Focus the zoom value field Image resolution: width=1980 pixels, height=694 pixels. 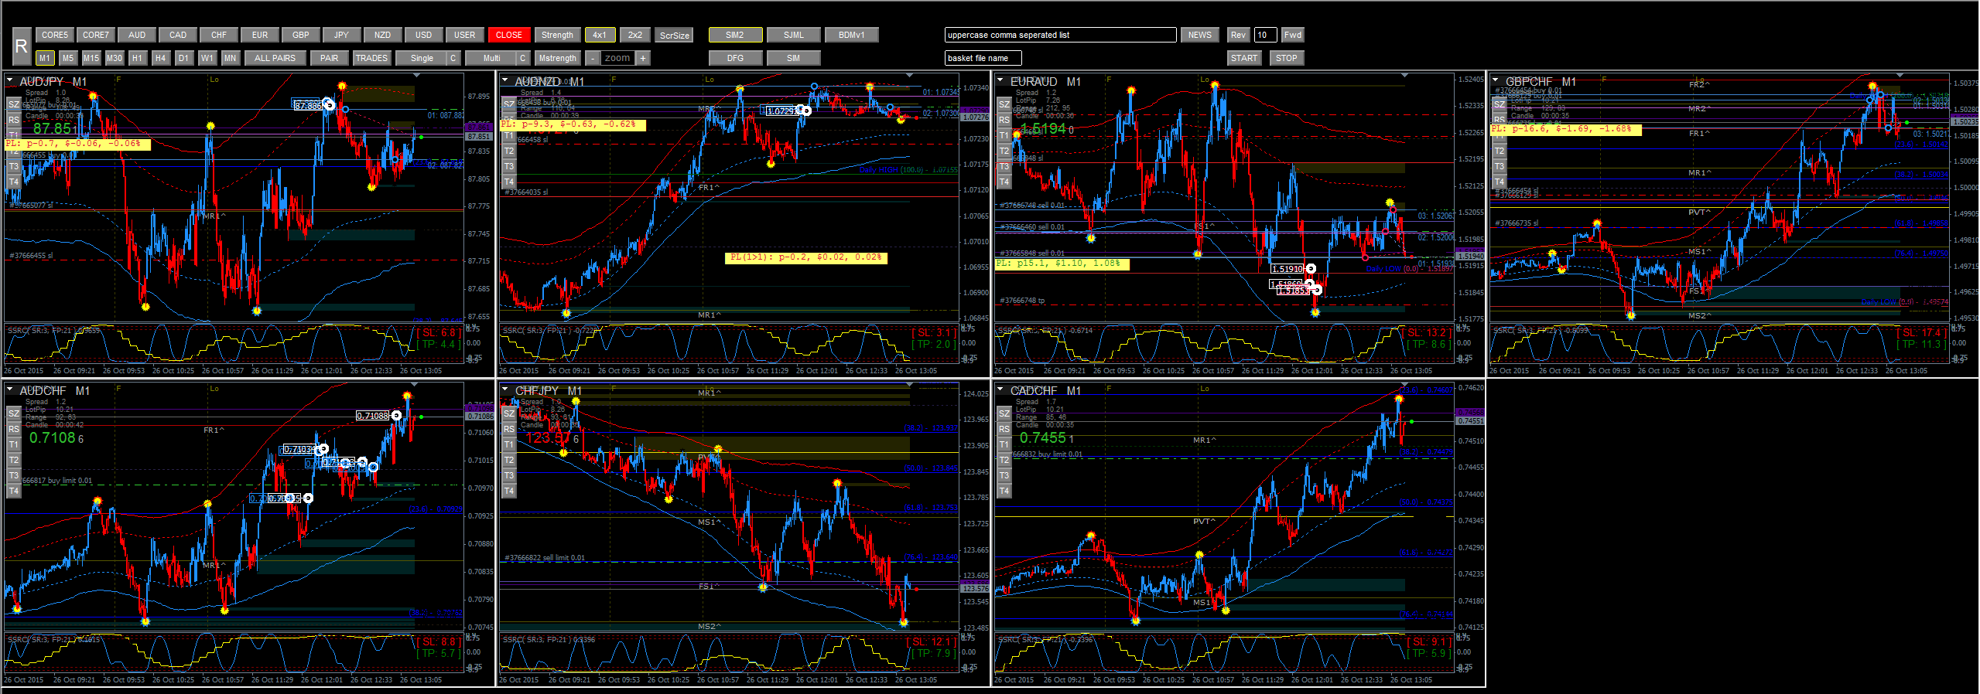tap(617, 58)
